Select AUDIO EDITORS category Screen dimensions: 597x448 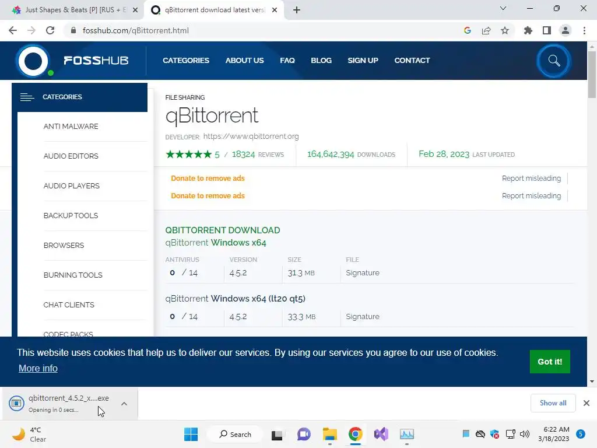[71, 156]
